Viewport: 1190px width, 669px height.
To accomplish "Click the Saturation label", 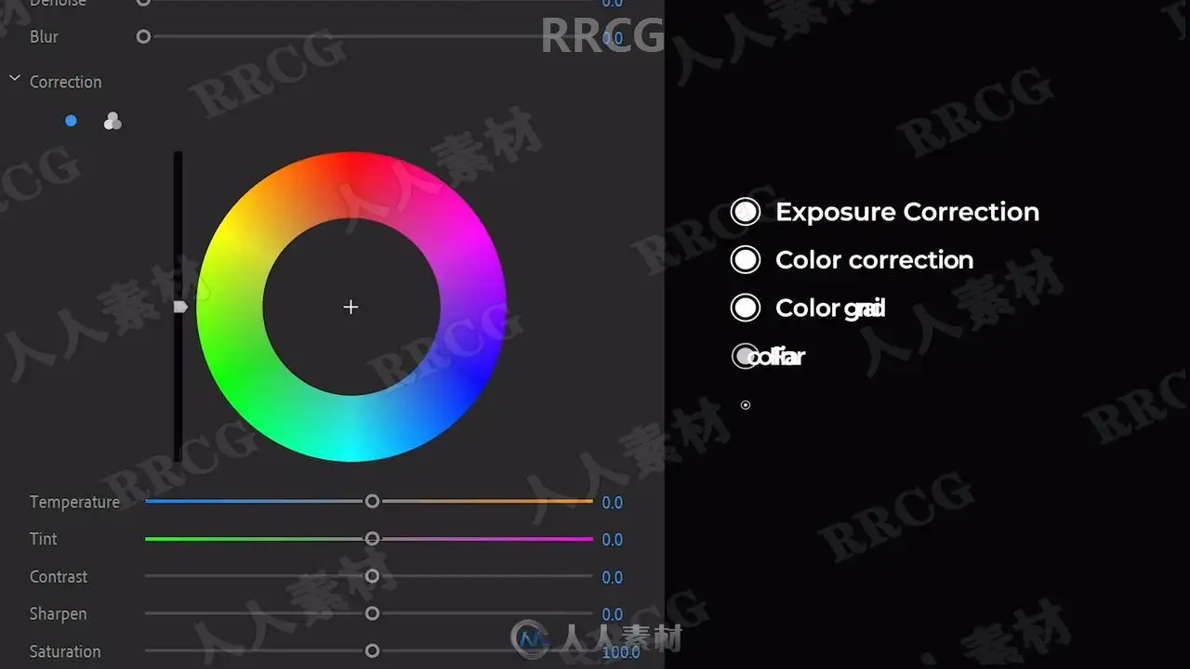I will point(65,651).
